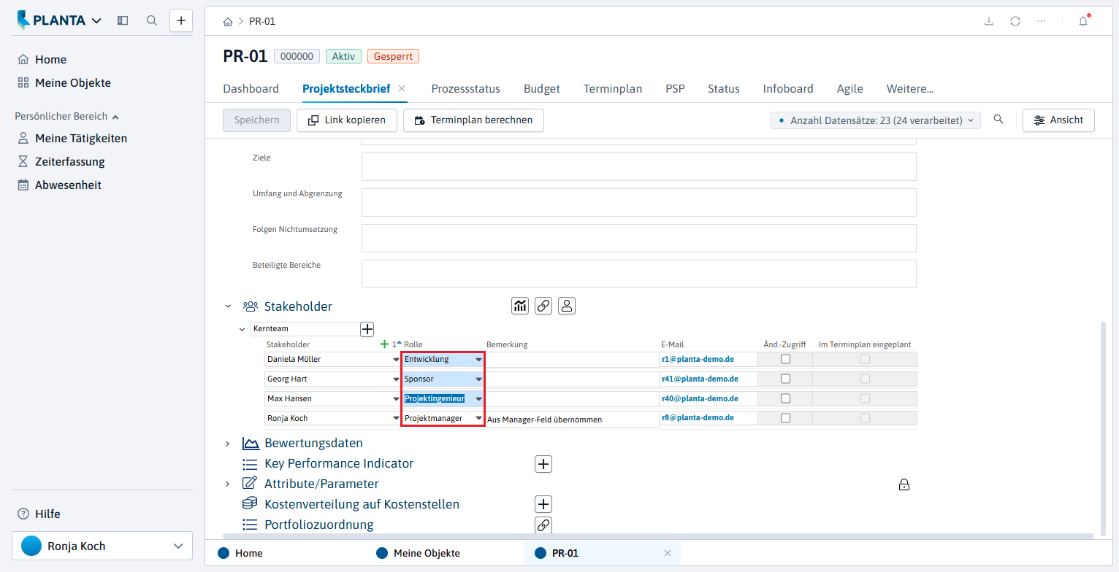1119x572 pixels.
Task: Collapse the Stakeholder section
Action: pos(228,306)
